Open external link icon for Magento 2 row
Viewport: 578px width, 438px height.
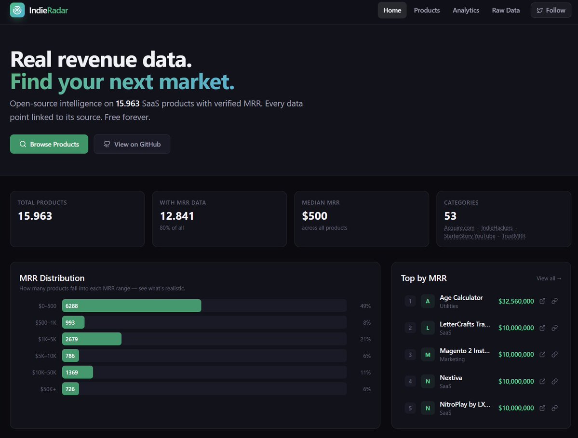pos(542,354)
